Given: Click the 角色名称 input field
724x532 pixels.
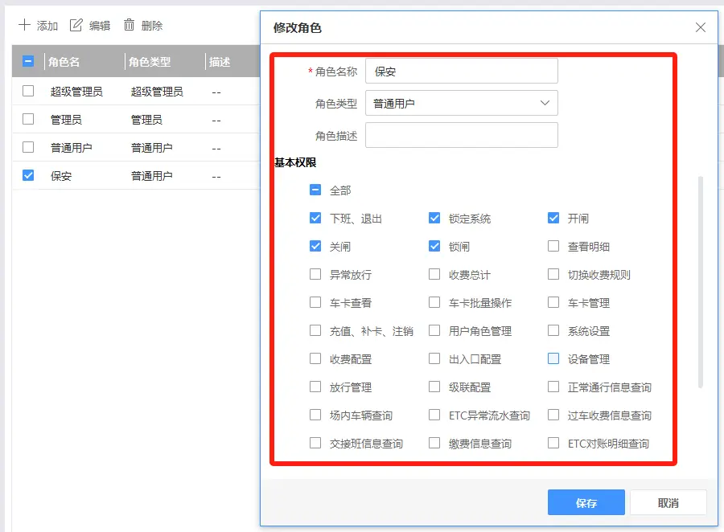Looking at the screenshot, I should pos(461,72).
